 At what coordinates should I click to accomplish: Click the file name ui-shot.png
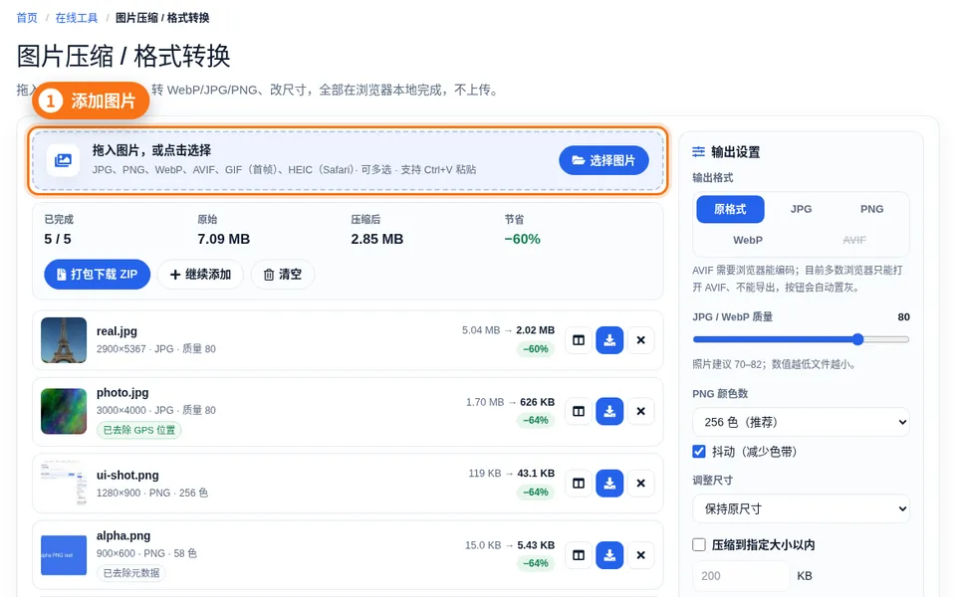pyautogui.click(x=127, y=476)
